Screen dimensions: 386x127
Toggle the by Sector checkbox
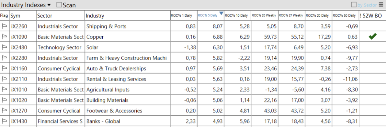(x=354, y=5)
